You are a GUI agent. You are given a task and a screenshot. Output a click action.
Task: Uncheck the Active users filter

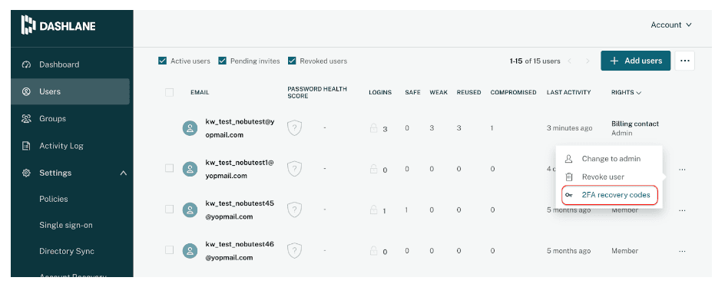[162, 61]
